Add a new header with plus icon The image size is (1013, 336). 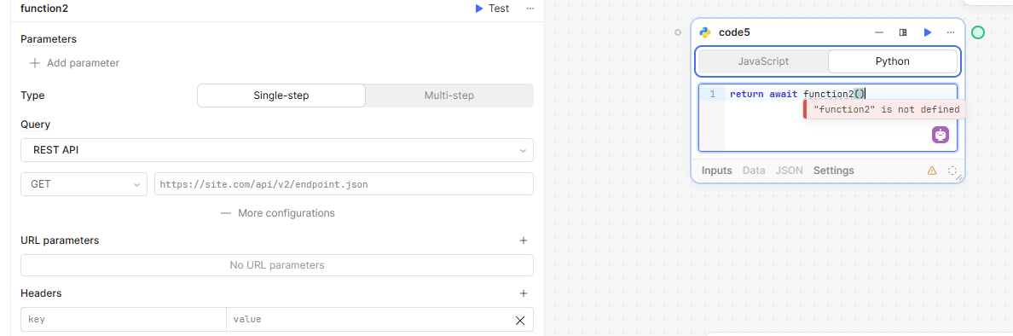tap(524, 293)
